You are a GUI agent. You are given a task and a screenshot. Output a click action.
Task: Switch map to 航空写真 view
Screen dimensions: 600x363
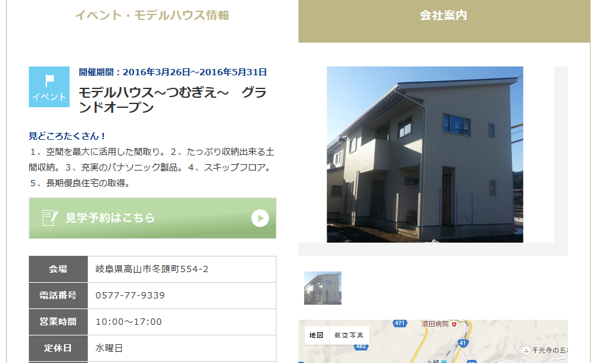349,335
